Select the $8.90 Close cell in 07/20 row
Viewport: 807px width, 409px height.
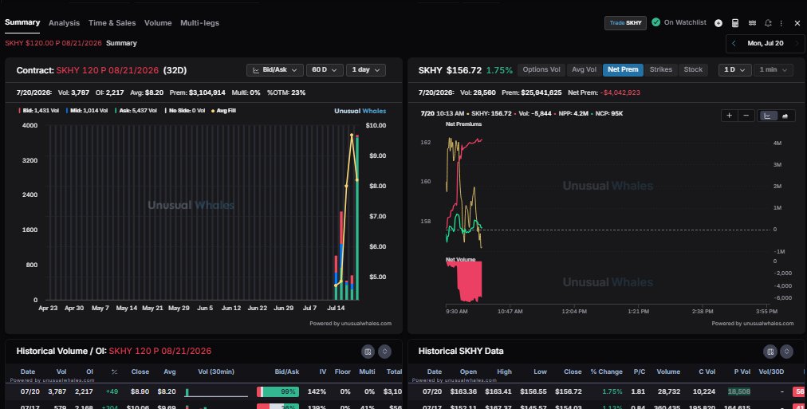tap(140, 391)
